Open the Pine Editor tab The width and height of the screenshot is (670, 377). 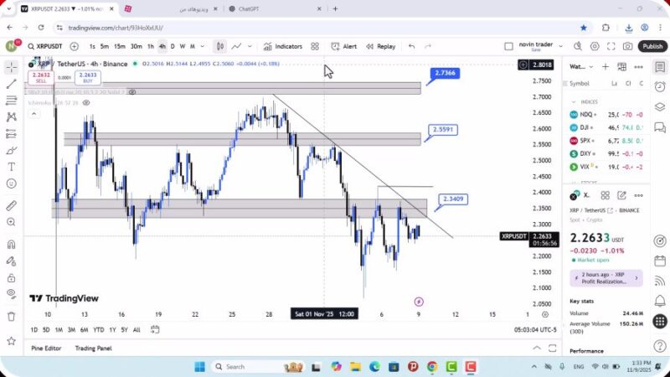click(x=46, y=348)
